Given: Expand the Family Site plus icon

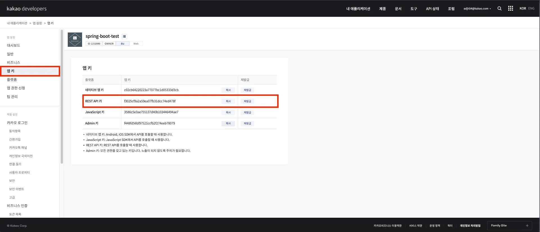Looking at the screenshot, I should click(527, 226).
